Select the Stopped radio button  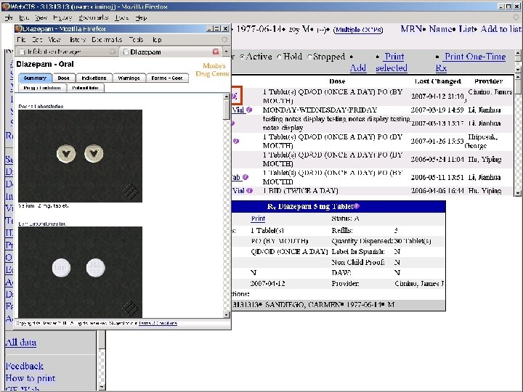[309, 57]
